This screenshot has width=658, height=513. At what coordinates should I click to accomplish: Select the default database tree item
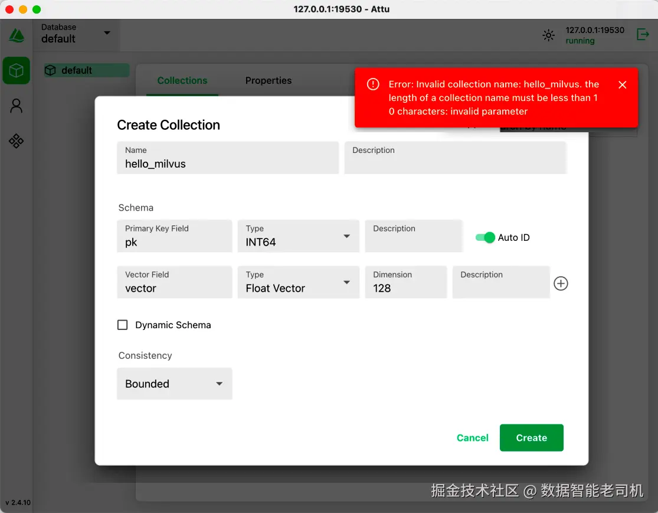[x=86, y=70]
